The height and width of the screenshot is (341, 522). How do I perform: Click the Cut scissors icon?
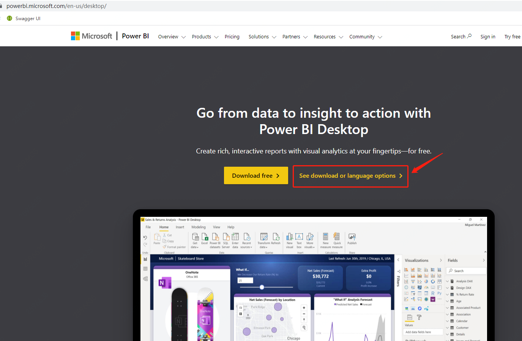pos(164,235)
